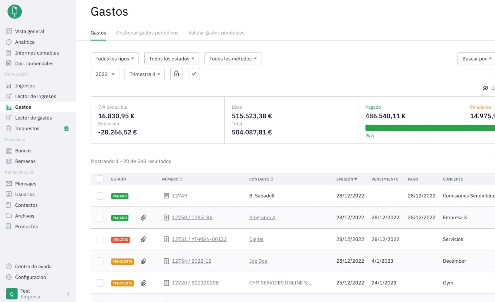Click document icon beside expense 12749
The width and height of the screenshot is (495, 302).
pyautogui.click(x=166, y=196)
